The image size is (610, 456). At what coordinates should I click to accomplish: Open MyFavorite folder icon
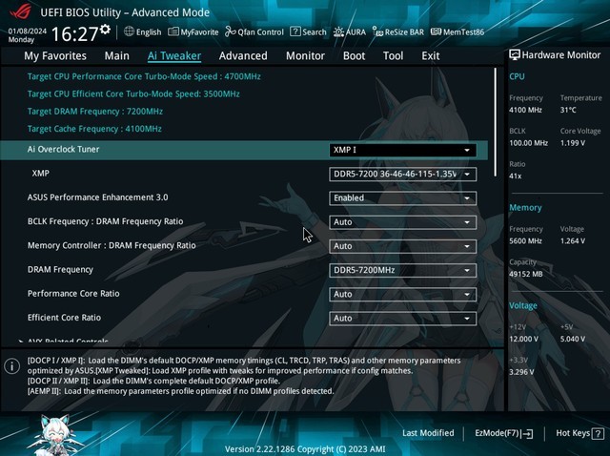[173, 31]
